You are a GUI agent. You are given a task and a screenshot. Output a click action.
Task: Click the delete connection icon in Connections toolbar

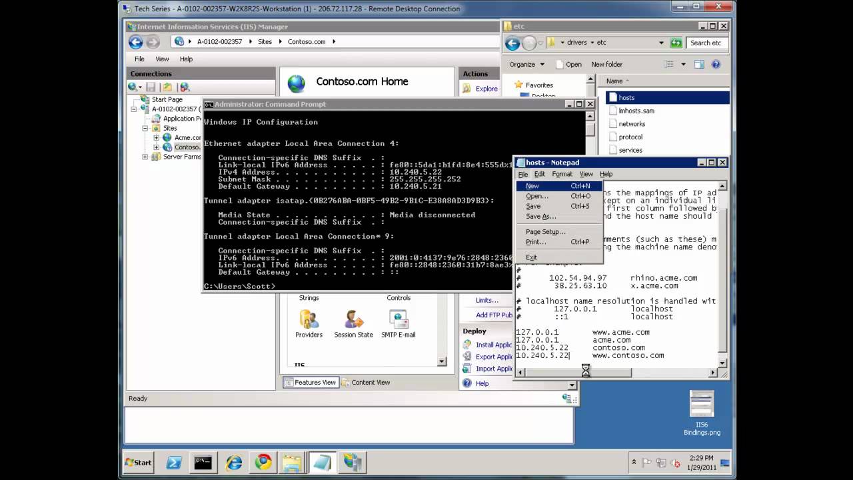click(x=185, y=87)
